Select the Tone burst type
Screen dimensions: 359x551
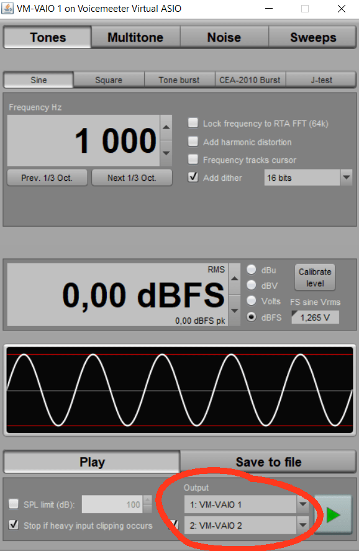pyautogui.click(x=179, y=80)
